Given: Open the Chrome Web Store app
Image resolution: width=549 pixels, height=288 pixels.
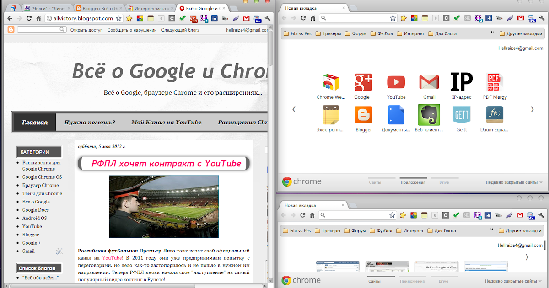Looking at the screenshot, I should tap(331, 82).
